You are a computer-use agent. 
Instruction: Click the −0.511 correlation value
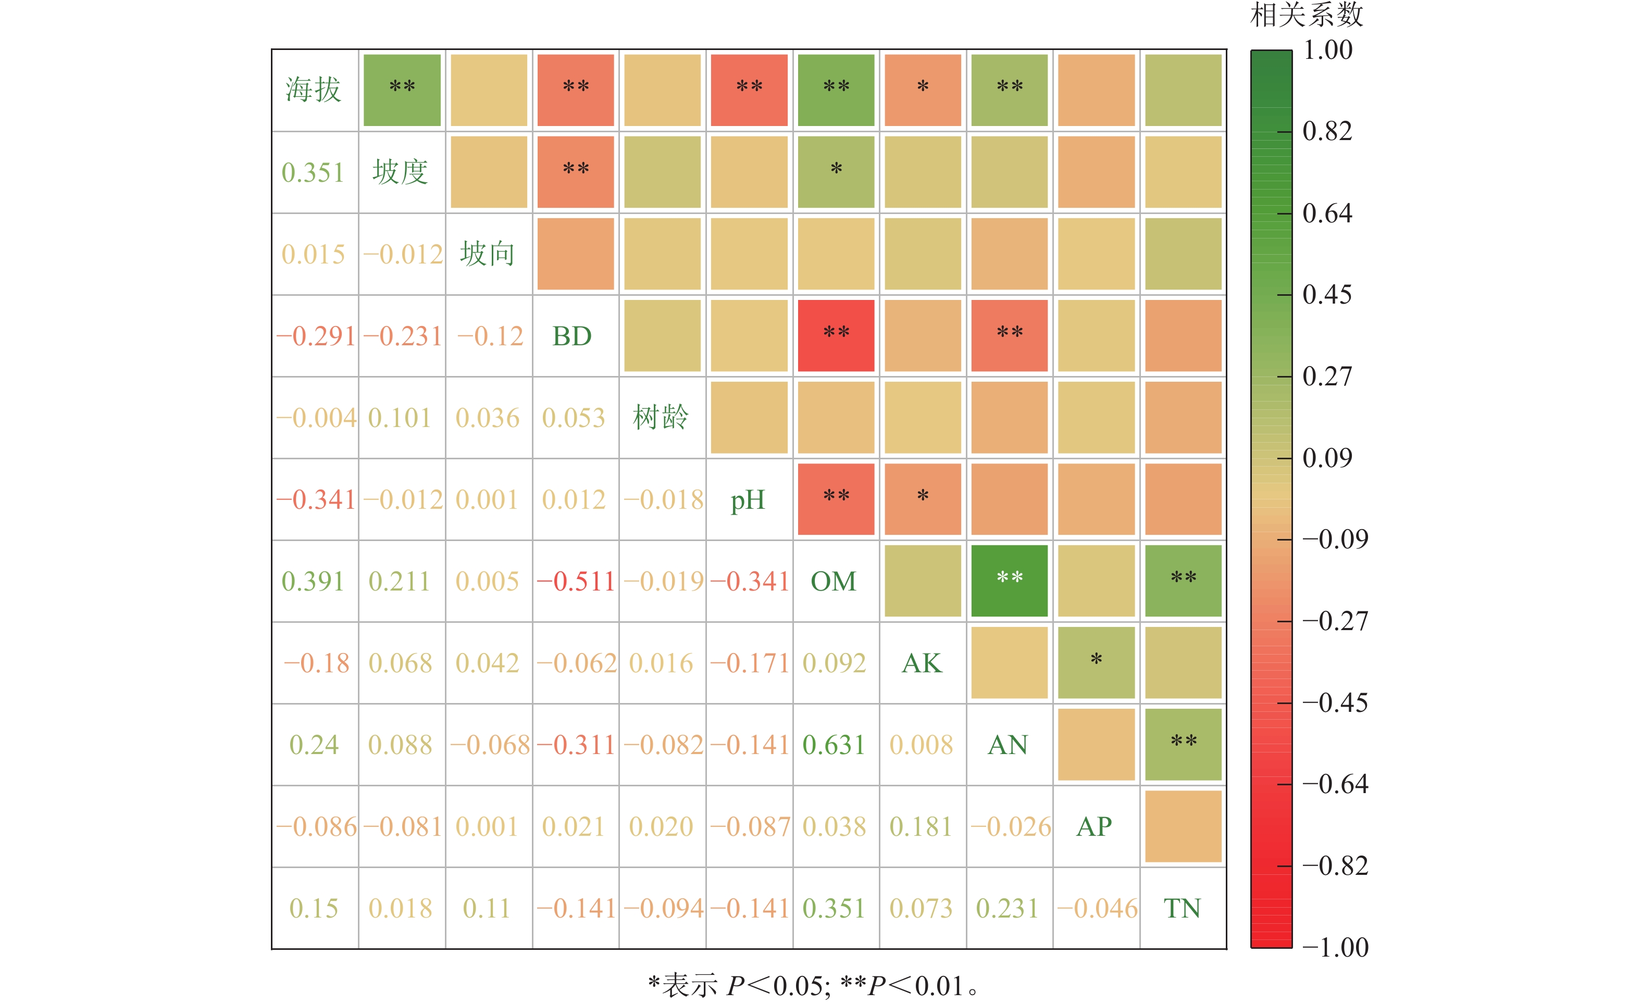coord(576,581)
